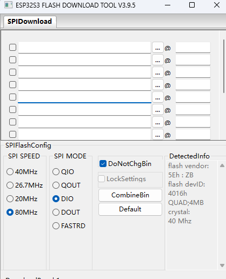
Task: Tick the fifth bin file row checkbox
Action: [12, 97]
